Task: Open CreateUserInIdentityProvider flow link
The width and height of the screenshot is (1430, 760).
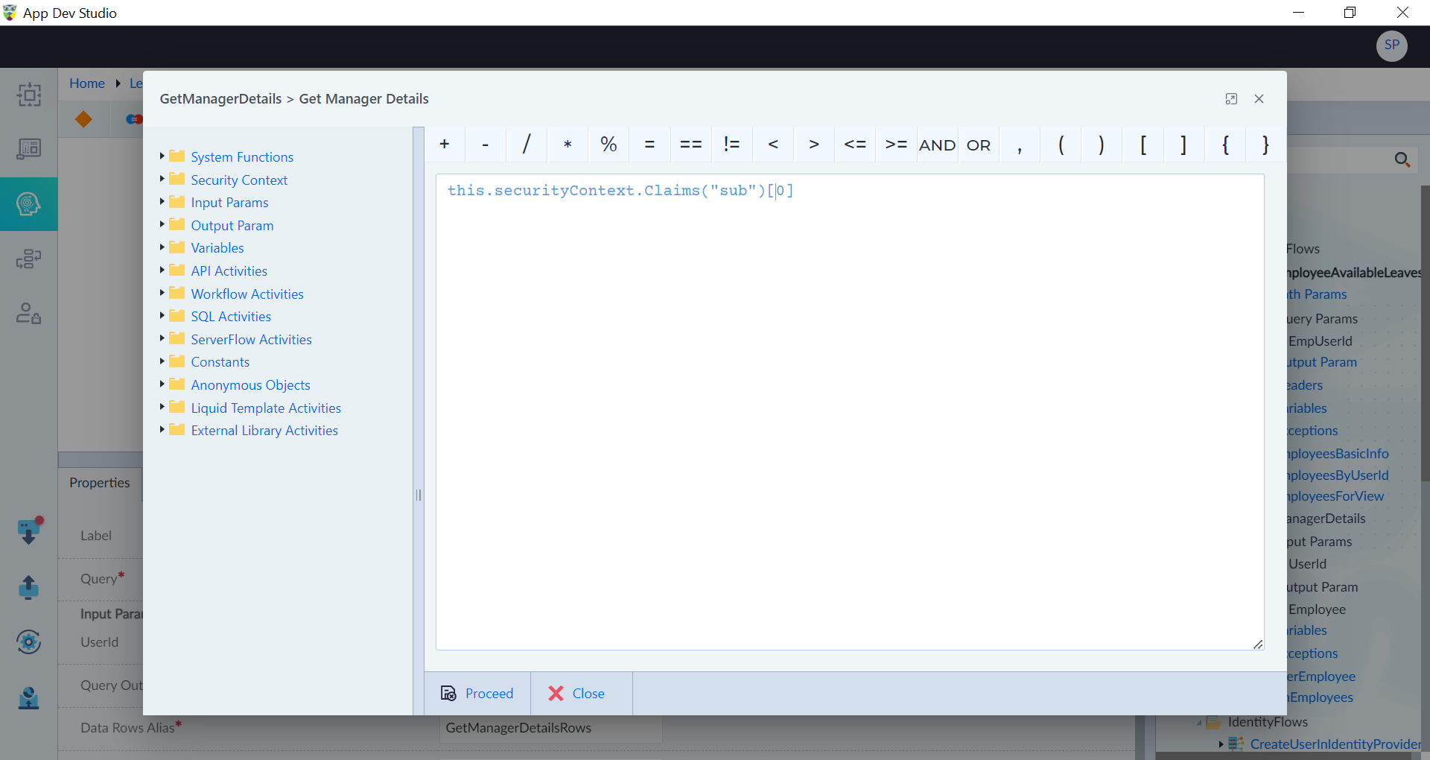Action: pyautogui.click(x=1335, y=744)
